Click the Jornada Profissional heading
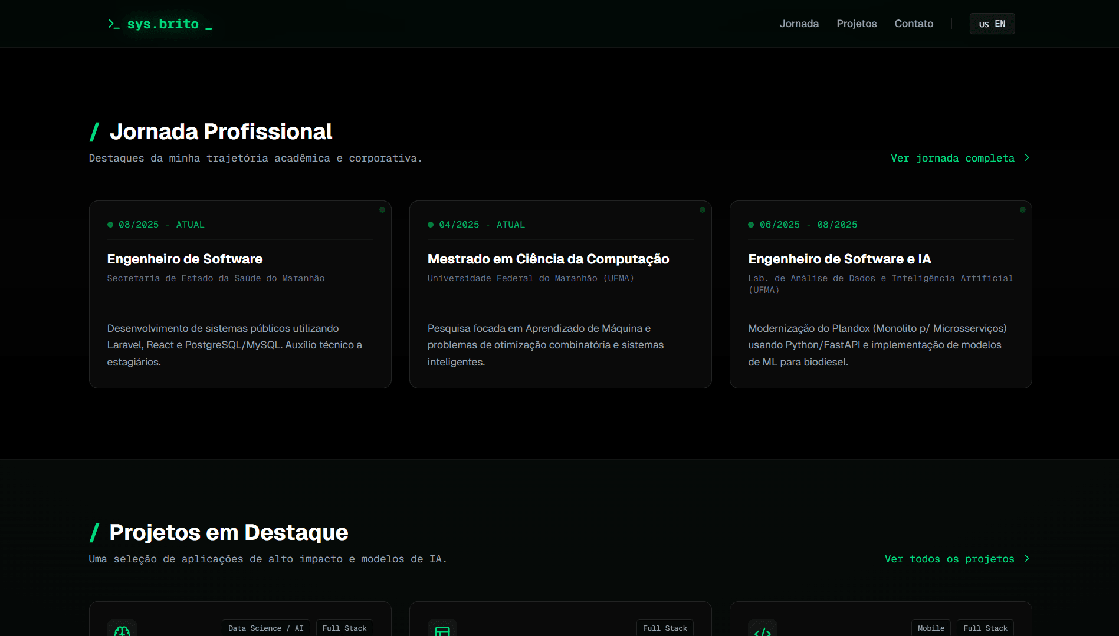 [221, 131]
